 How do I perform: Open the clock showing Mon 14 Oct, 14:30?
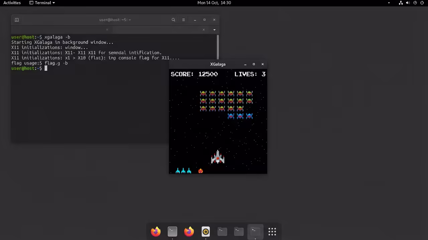coord(214,3)
